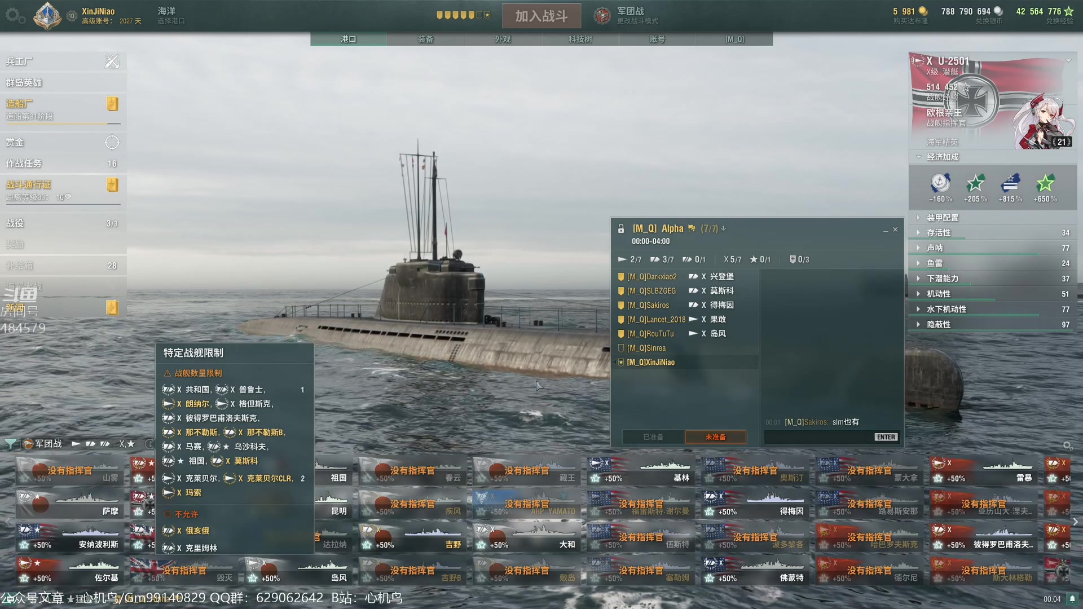Change battle mode via 军团战 selector at top
This screenshot has width=1083, height=609.
click(x=626, y=16)
